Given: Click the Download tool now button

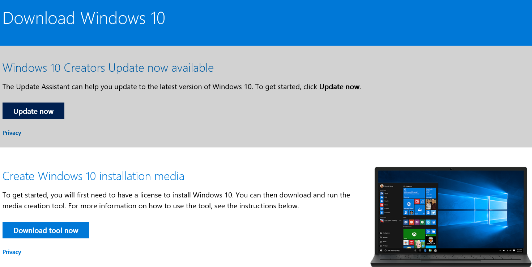Looking at the screenshot, I should click(x=46, y=230).
